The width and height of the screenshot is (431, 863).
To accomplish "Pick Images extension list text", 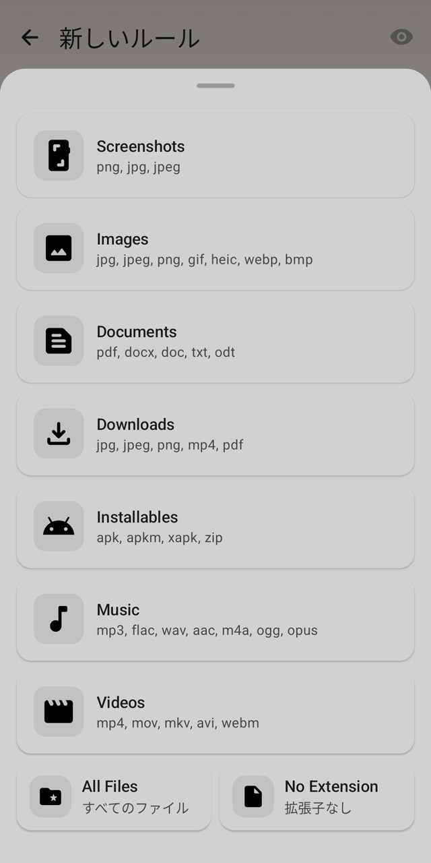I will (205, 260).
